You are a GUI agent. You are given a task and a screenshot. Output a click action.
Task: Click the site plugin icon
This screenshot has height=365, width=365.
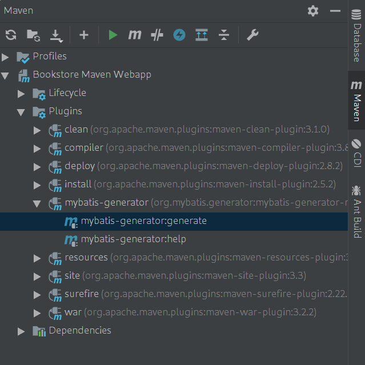coord(55,277)
